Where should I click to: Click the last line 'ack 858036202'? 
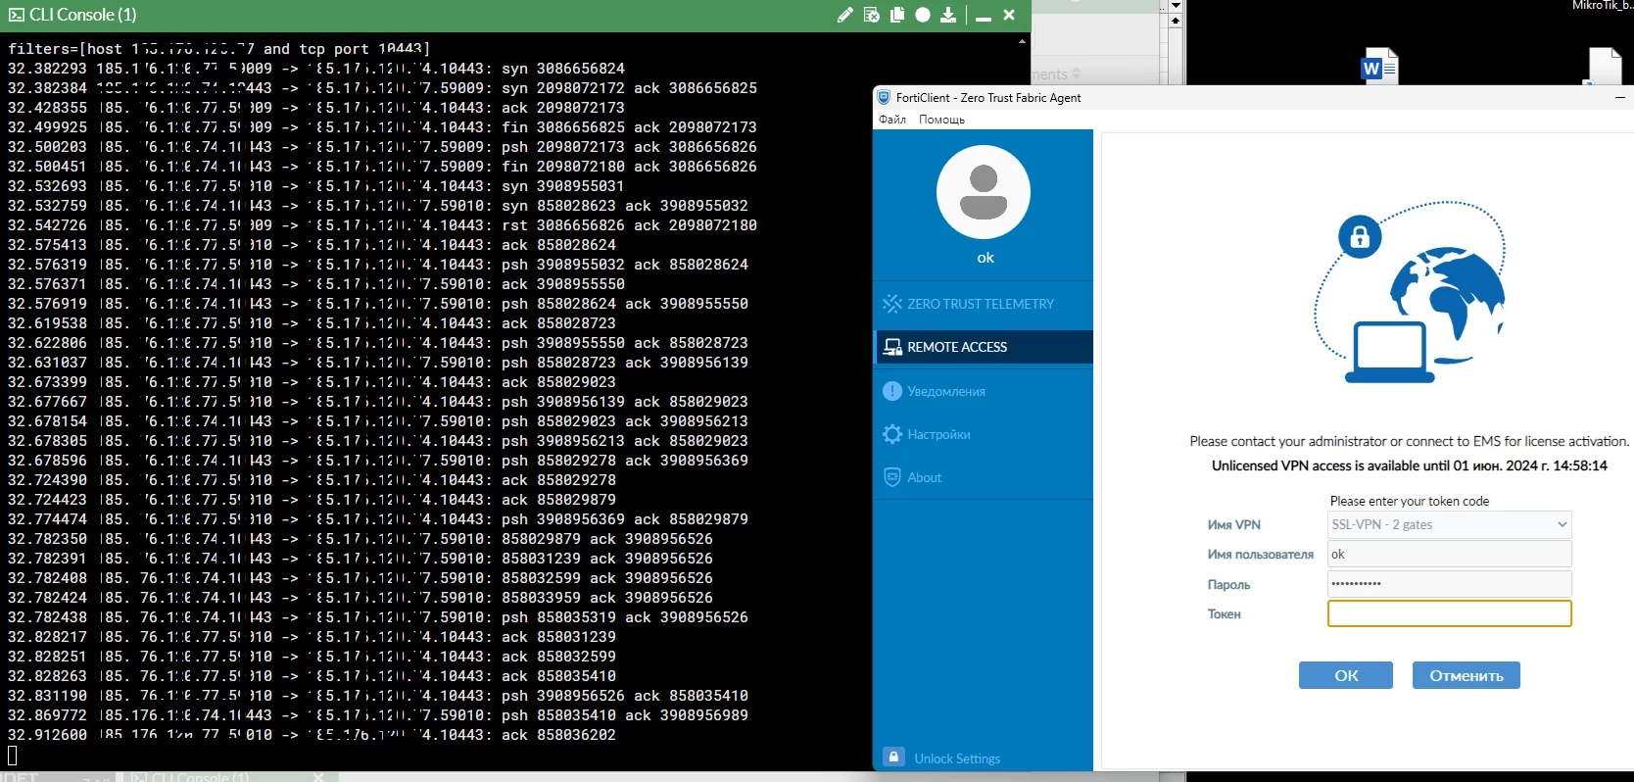(312, 735)
